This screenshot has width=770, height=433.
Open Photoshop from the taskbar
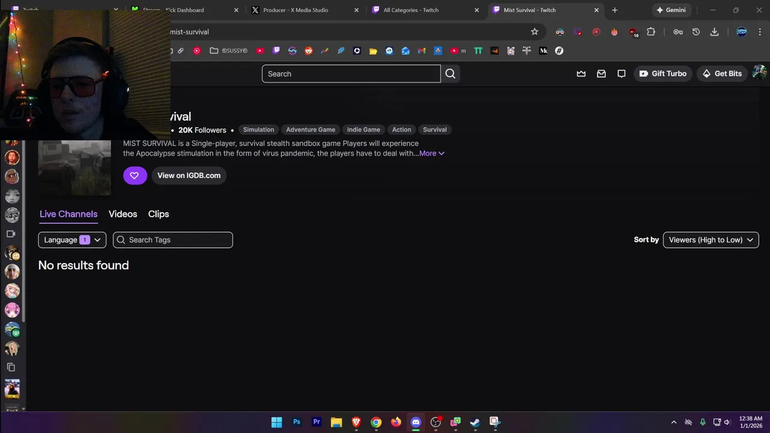[297, 422]
